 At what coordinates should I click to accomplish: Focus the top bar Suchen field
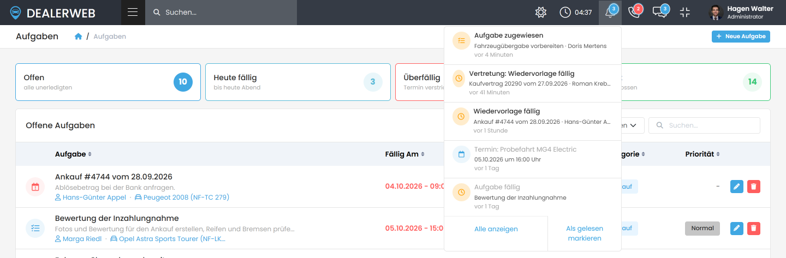tap(221, 13)
